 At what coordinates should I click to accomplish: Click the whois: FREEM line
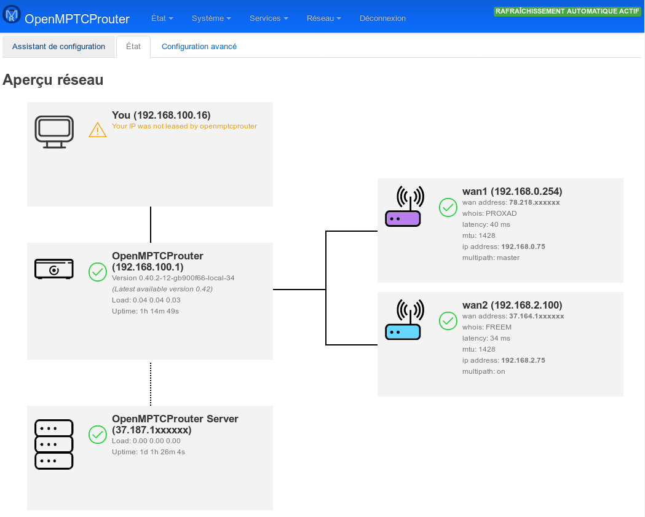pyautogui.click(x=486, y=328)
